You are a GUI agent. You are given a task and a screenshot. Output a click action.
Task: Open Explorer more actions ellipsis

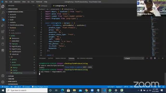tap(33, 6)
